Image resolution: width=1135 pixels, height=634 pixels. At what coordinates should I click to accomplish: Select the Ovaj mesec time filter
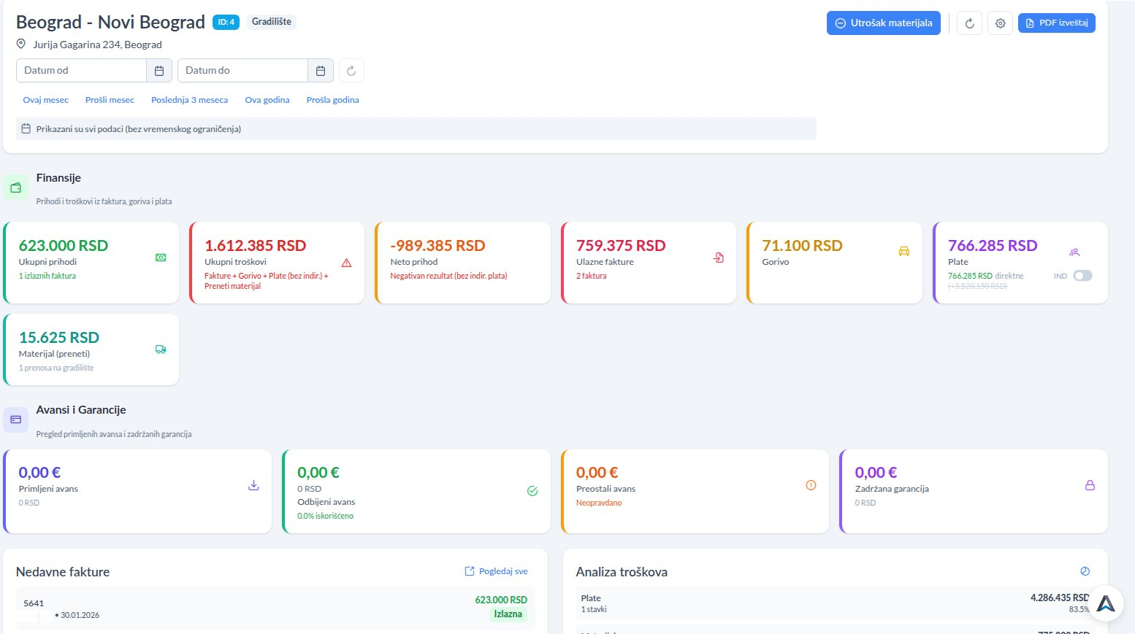(45, 99)
